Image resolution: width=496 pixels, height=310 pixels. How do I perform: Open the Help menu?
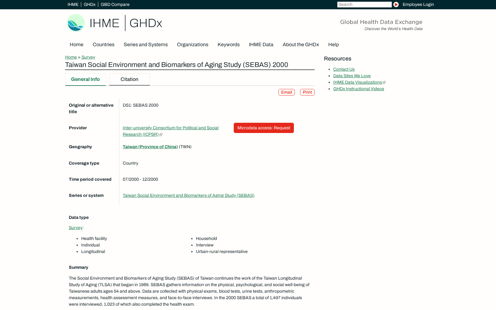tap(334, 45)
